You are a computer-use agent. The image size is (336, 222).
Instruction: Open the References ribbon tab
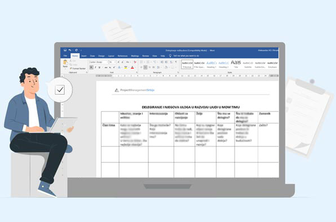(122, 56)
